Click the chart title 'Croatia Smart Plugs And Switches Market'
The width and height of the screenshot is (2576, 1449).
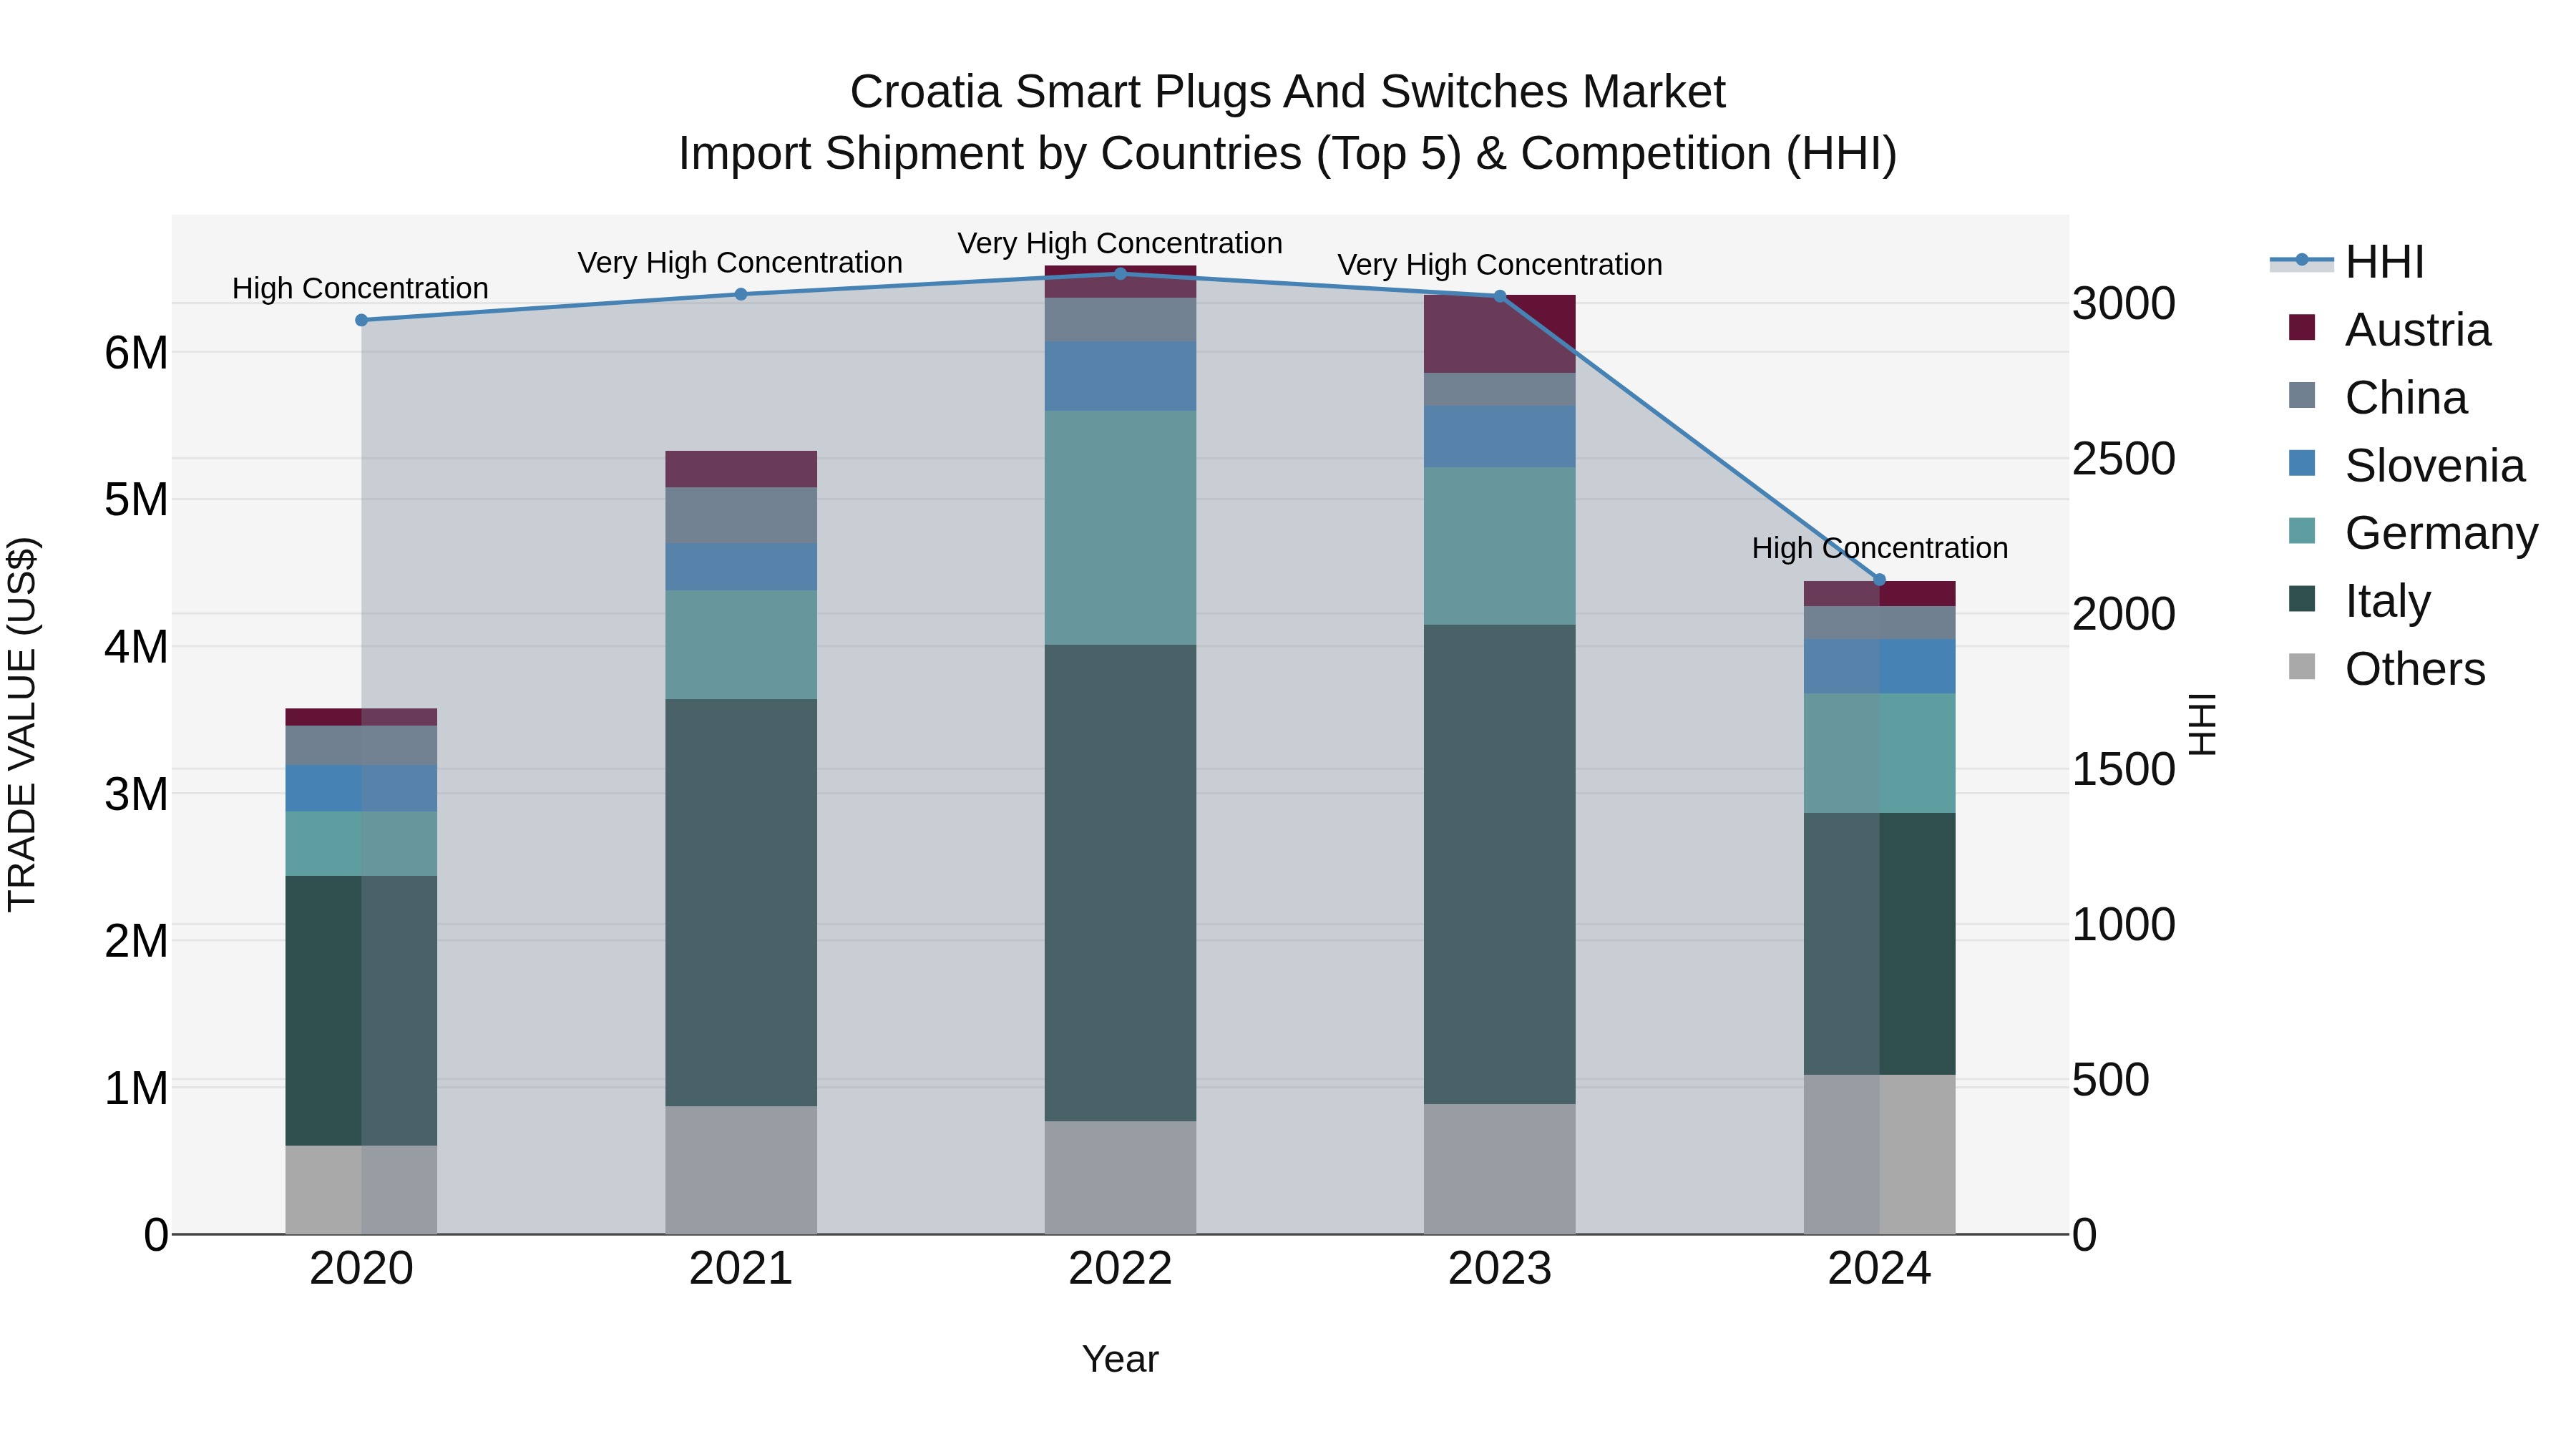[1288, 92]
